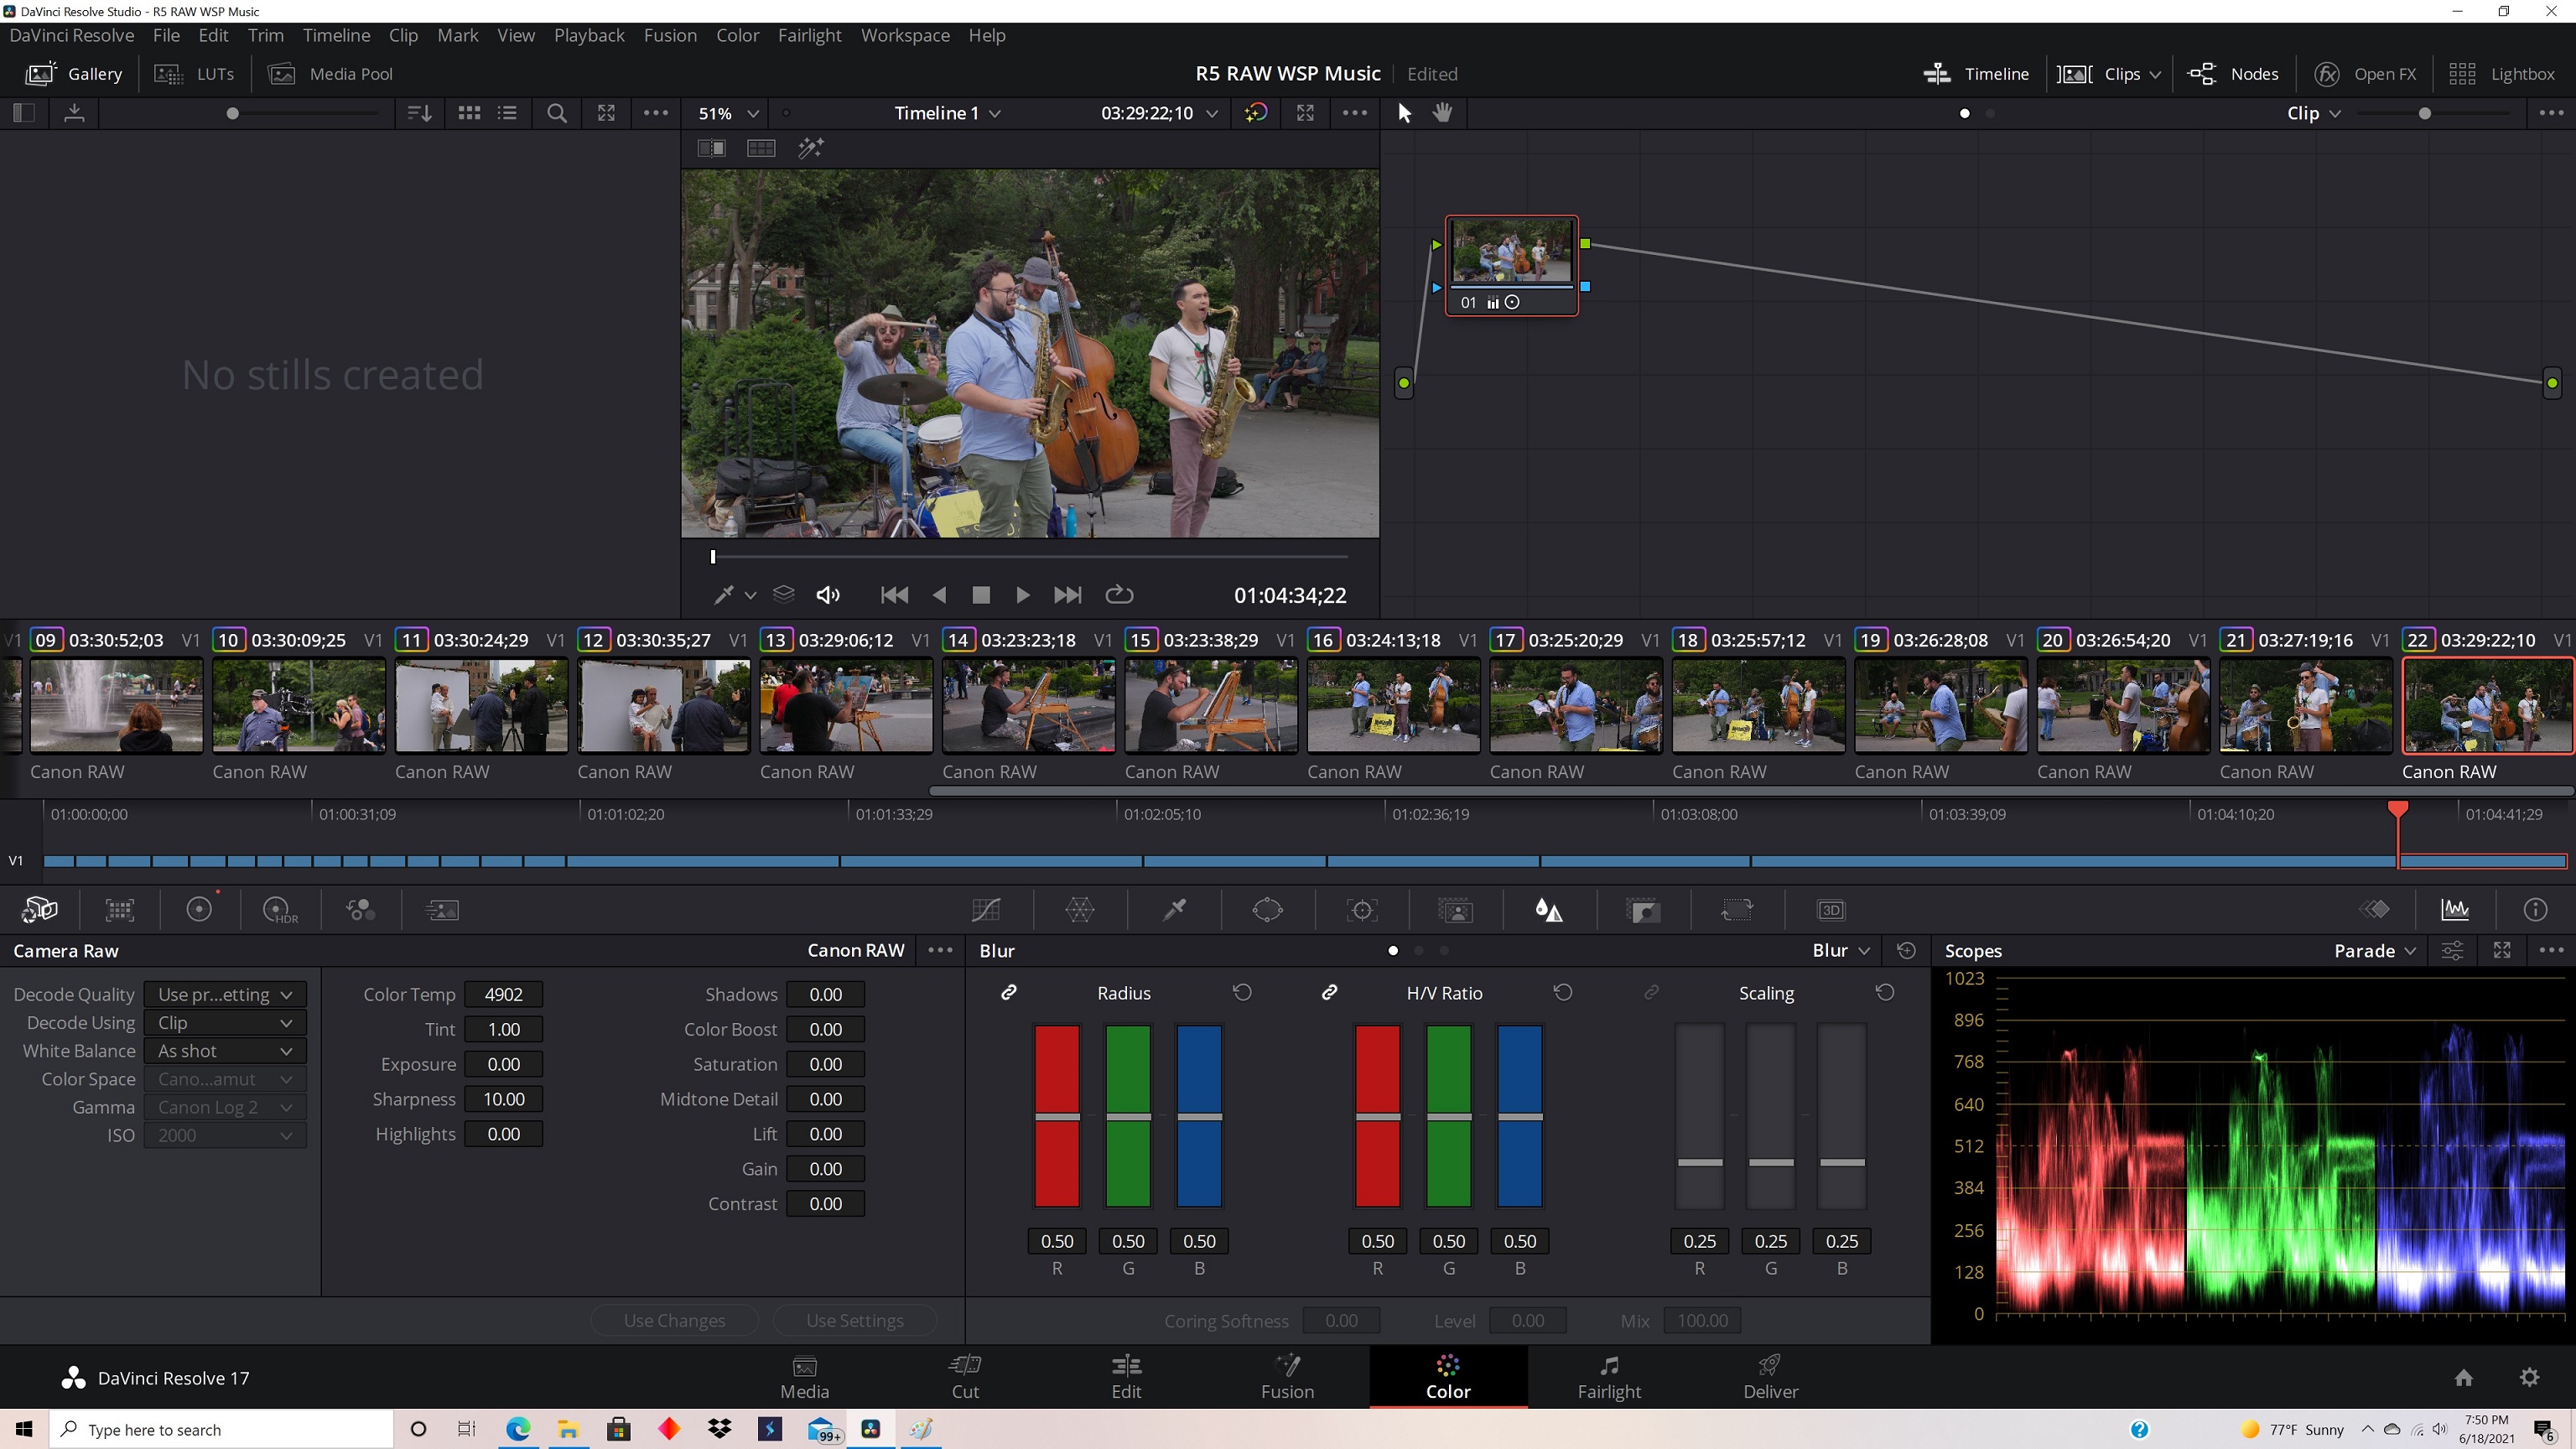Viewport: 2576px width, 1449px height.
Task: Open the Scopes Parade type dropdown
Action: click(x=2375, y=950)
